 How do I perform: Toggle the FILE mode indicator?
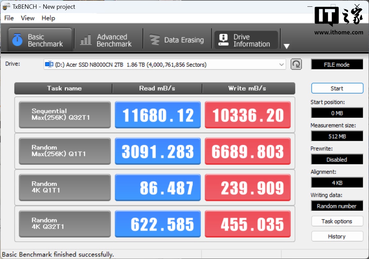tap(337, 65)
